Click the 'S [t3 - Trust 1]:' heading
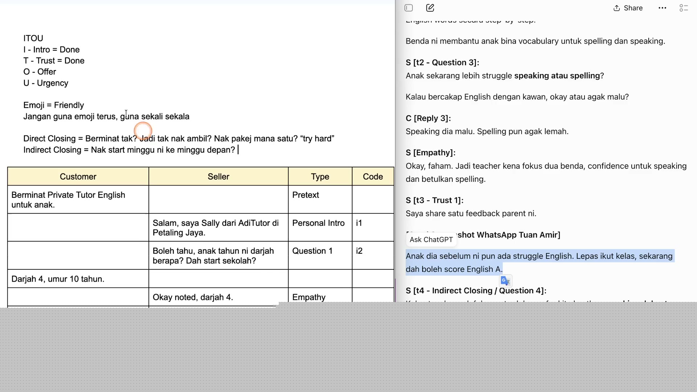This screenshot has width=697, height=392. coord(435,200)
